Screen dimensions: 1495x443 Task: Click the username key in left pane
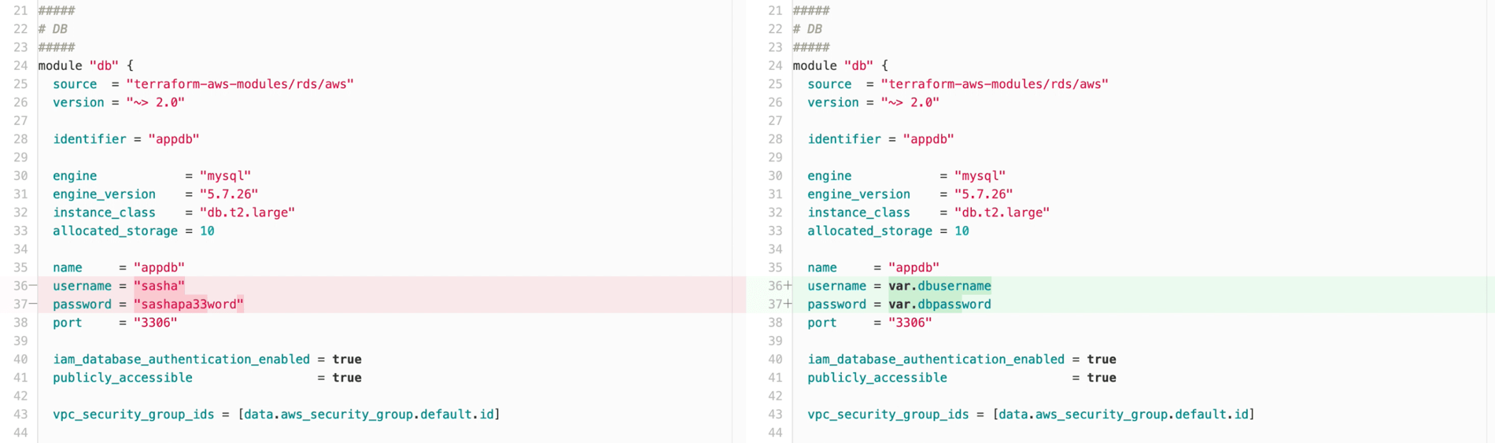click(x=82, y=286)
